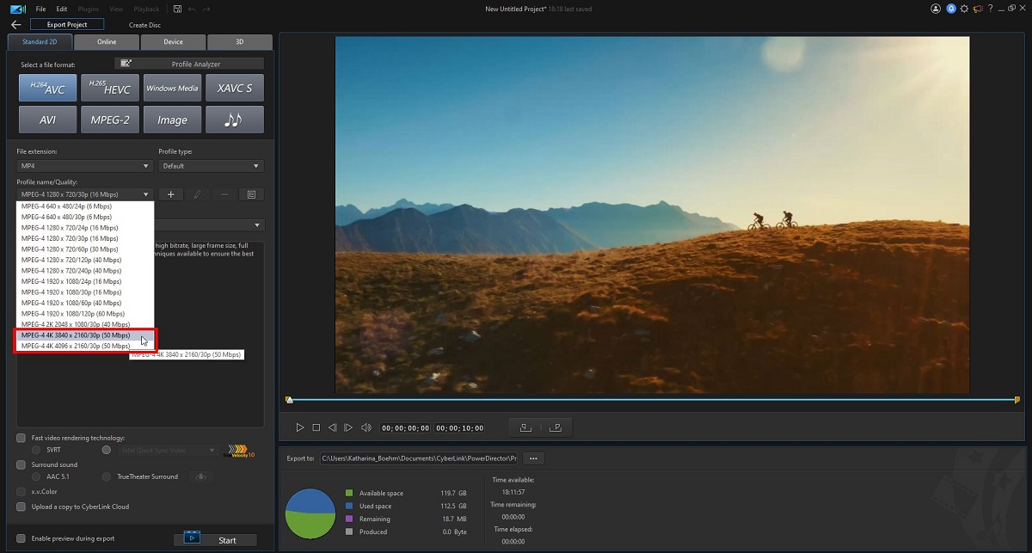Image resolution: width=1032 pixels, height=553 pixels.
Task: Click the preview timeline seek bar
Action: 652,400
